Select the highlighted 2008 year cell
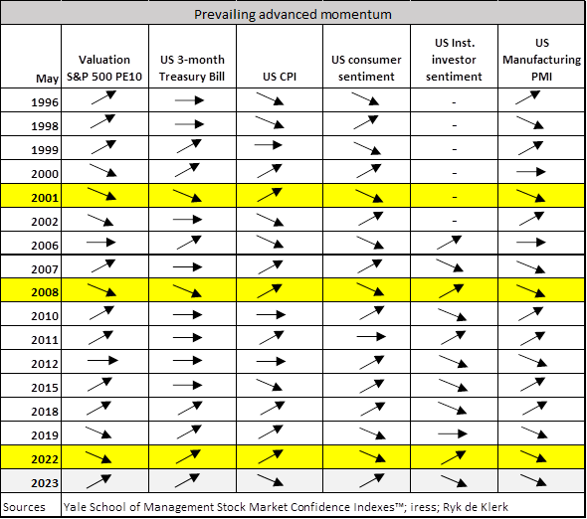587x519 pixels. pos(45,292)
